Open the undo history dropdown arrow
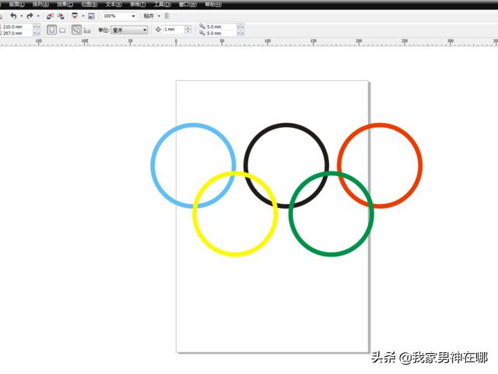Image resolution: width=498 pixels, height=374 pixels. (22, 16)
